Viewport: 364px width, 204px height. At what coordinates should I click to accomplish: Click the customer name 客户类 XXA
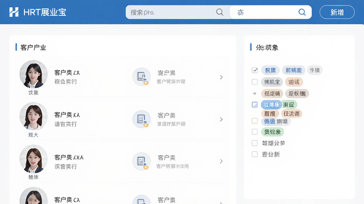point(69,157)
